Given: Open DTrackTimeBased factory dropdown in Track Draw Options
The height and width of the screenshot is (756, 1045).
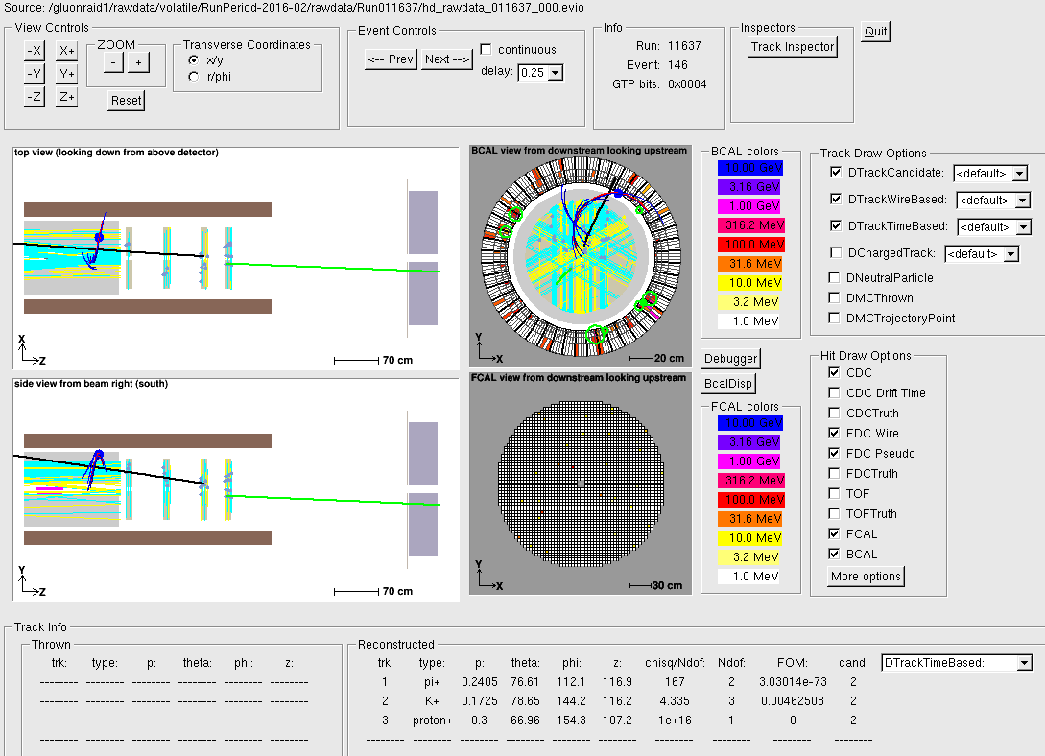Looking at the screenshot, I should 994,227.
